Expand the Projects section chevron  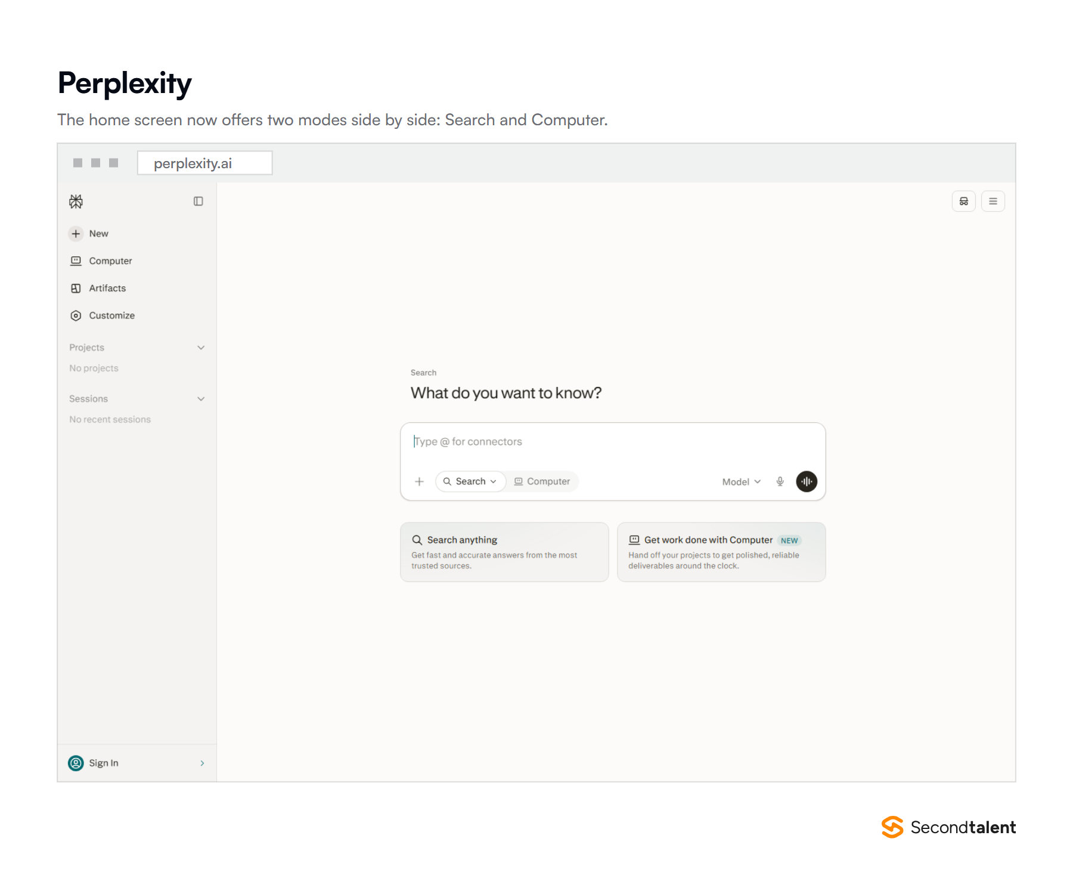(x=201, y=348)
